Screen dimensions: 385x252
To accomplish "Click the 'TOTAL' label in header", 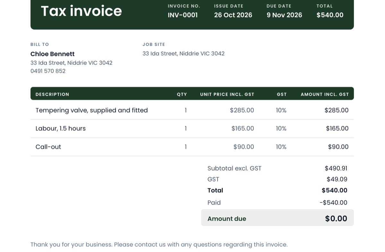I will 324,6.
